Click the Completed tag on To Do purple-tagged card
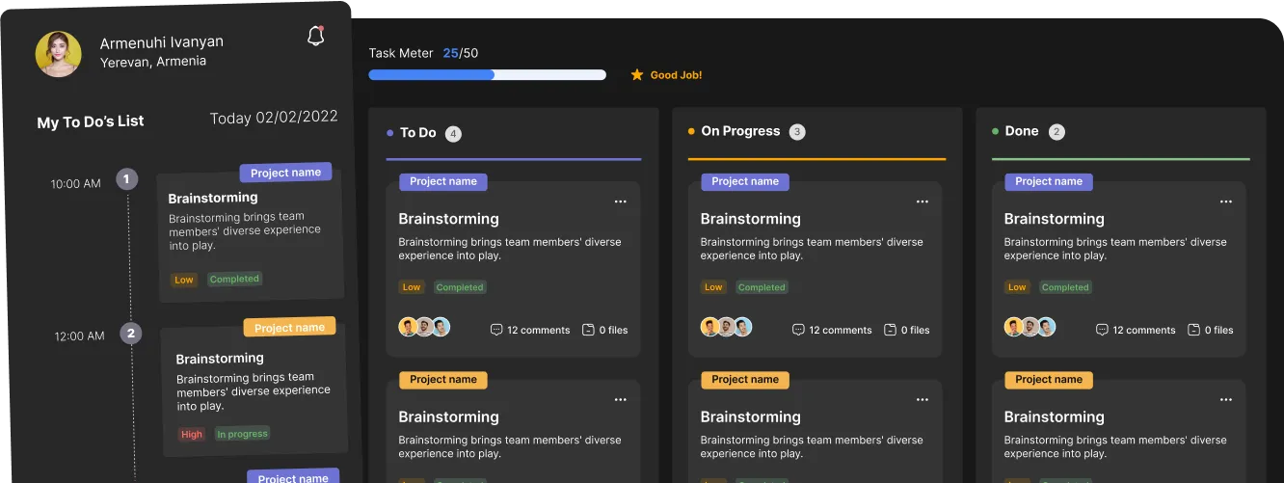 (x=460, y=287)
